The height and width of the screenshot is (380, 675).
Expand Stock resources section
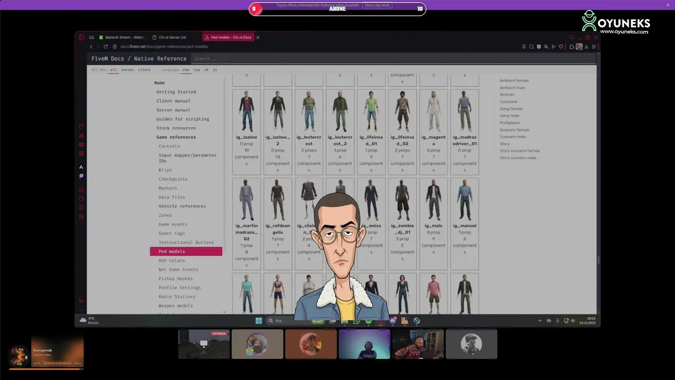tap(176, 128)
